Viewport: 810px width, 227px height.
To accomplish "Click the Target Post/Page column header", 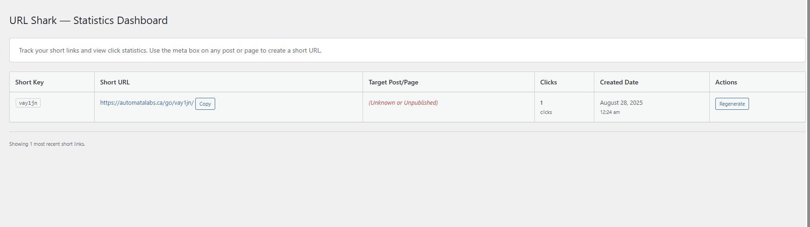I will (x=393, y=82).
